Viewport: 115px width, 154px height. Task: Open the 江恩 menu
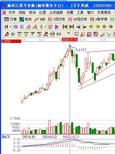point(42,13)
